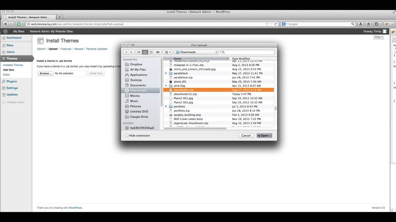
Task: Enable the Hide extension checkbox
Action: click(x=127, y=135)
